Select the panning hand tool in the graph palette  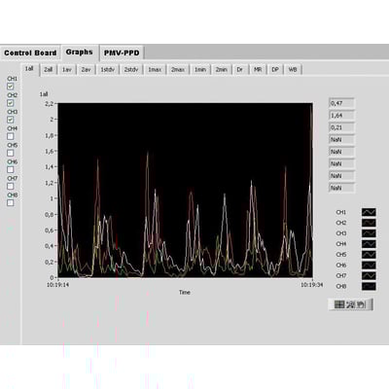362,304
